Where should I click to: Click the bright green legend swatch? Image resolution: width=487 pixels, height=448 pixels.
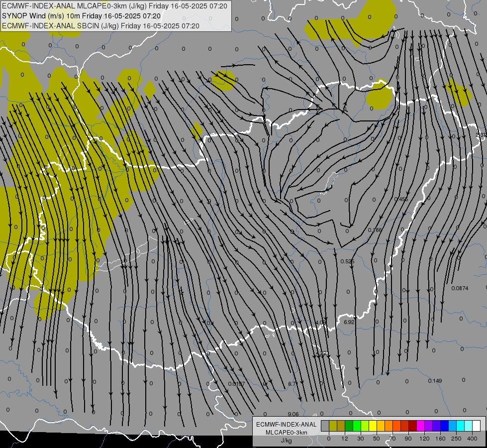tap(357, 426)
